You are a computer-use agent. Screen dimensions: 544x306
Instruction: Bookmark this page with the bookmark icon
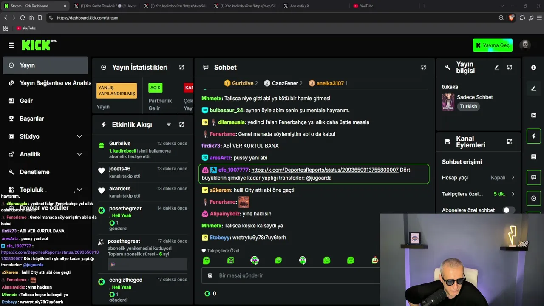[40, 18]
